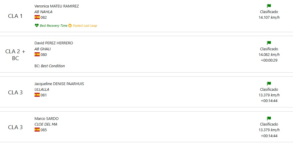
Task: Select rider Jacqueline DENISE PAARHUIS
Action: click(x=59, y=84)
